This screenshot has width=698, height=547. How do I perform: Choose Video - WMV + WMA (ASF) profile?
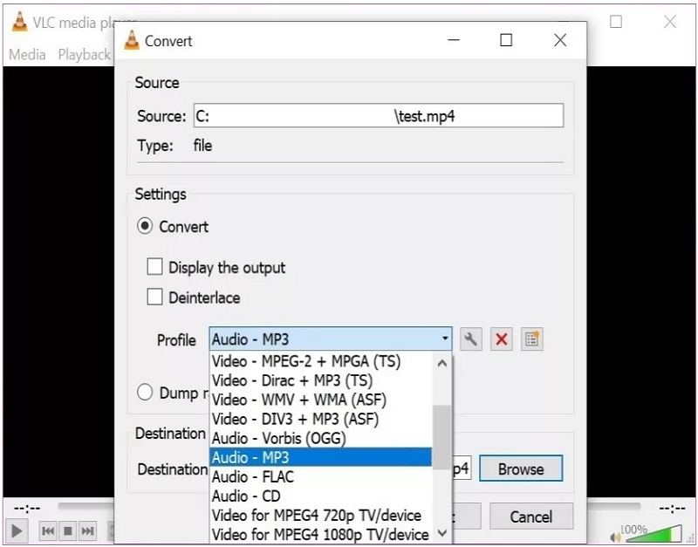point(320,400)
